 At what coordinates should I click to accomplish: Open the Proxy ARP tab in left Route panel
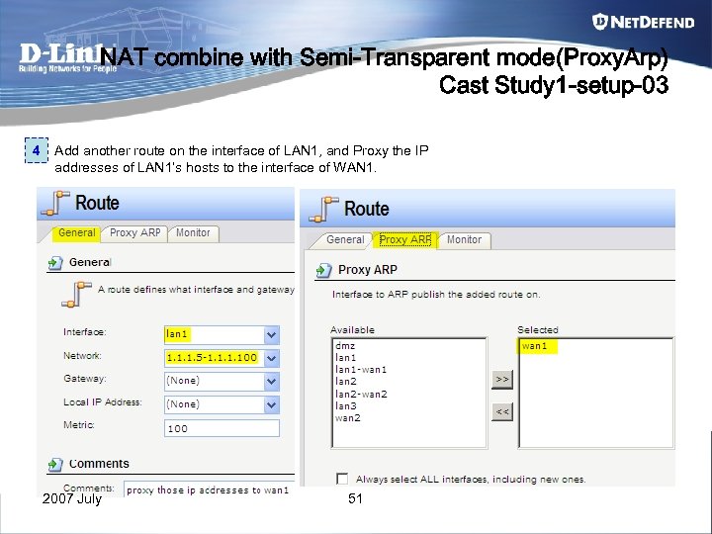(135, 233)
